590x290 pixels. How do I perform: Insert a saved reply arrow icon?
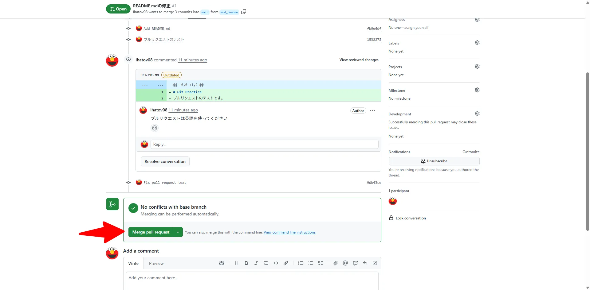coord(365,263)
